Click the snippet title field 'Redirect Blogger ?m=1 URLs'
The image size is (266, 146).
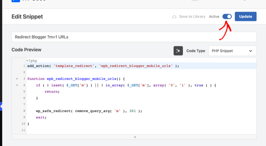click(134, 37)
